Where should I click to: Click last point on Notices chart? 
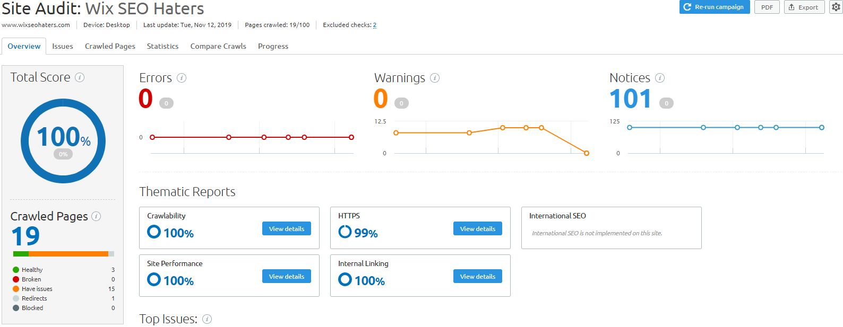[x=822, y=127]
